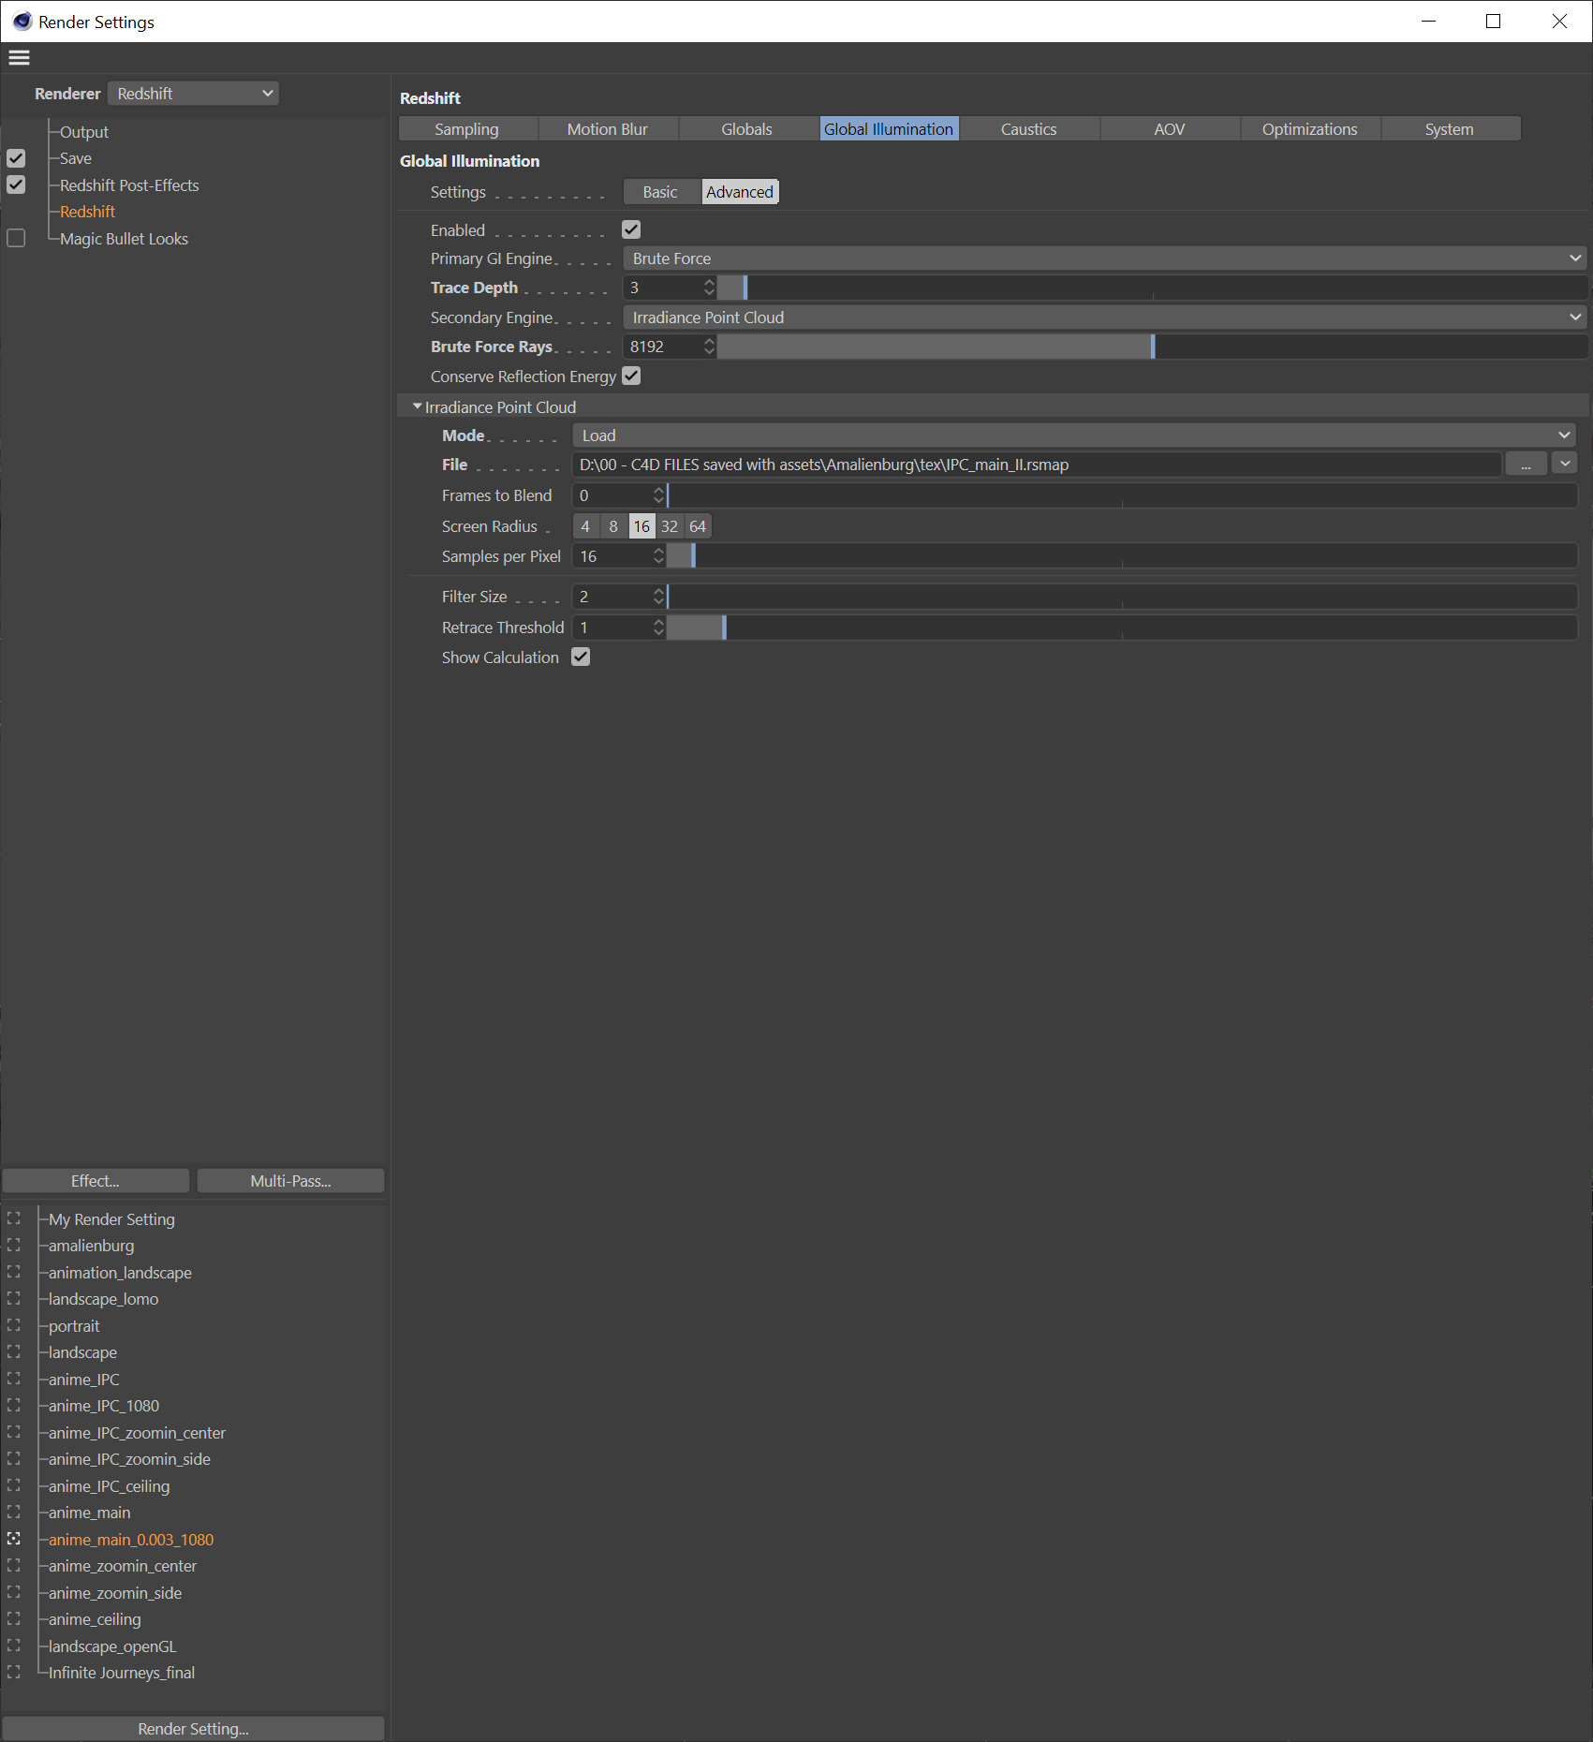
Task: Click the Samples per Pixel stepper arrows
Action: 658,556
